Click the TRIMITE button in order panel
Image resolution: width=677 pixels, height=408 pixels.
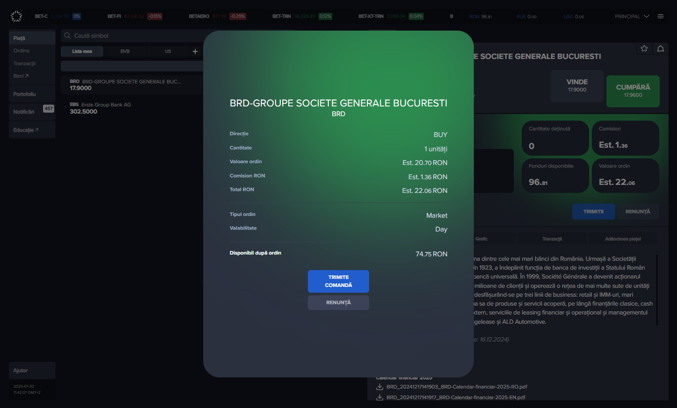point(594,212)
